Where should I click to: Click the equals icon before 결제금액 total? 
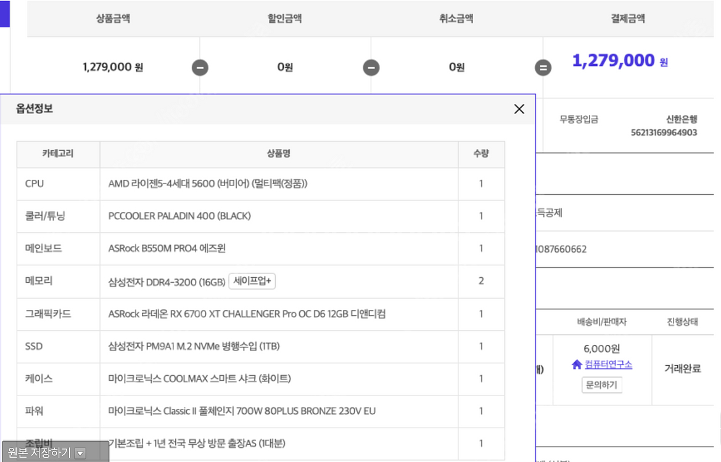tap(543, 68)
